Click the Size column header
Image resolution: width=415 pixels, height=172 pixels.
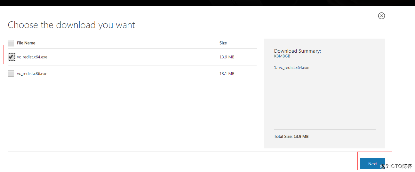(223, 43)
